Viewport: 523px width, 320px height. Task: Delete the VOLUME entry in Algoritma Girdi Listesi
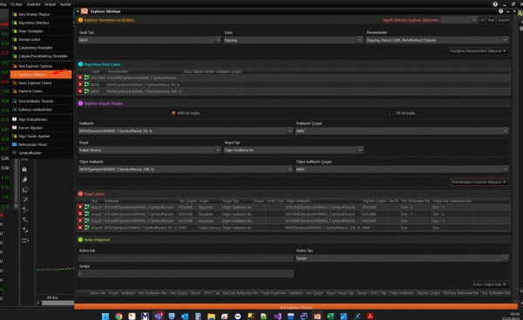pyautogui.click(x=80, y=77)
